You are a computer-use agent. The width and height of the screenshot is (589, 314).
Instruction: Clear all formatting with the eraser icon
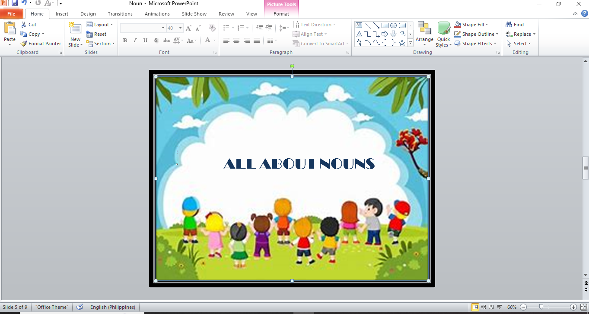(212, 28)
